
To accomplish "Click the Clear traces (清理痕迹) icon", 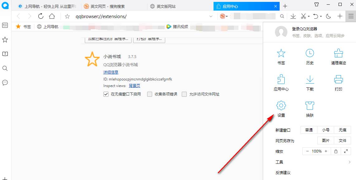I will pyautogui.click(x=338, y=57).
